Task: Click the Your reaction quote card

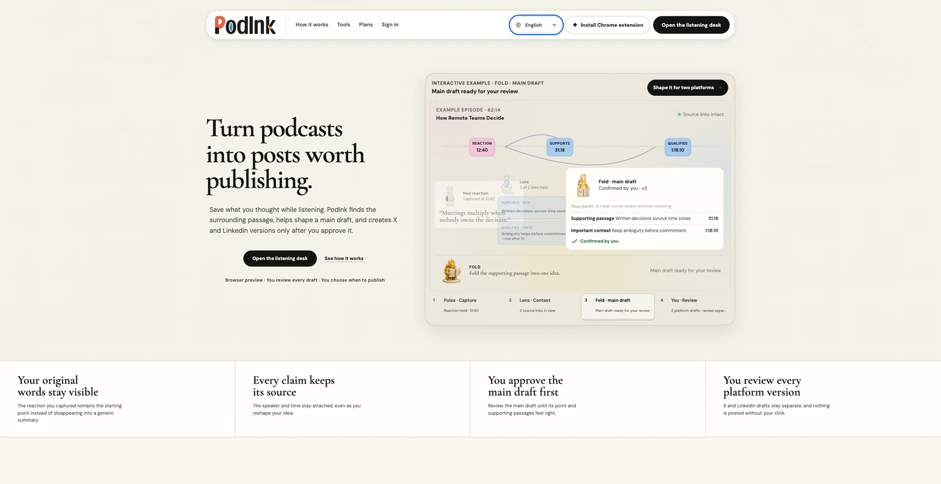Action: [x=479, y=204]
